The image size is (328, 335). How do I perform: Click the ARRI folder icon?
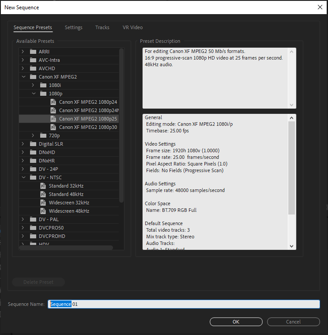[33, 52]
